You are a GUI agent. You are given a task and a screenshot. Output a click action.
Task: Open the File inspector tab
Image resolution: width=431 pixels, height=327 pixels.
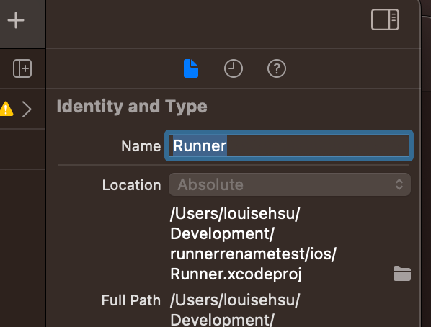click(x=191, y=68)
